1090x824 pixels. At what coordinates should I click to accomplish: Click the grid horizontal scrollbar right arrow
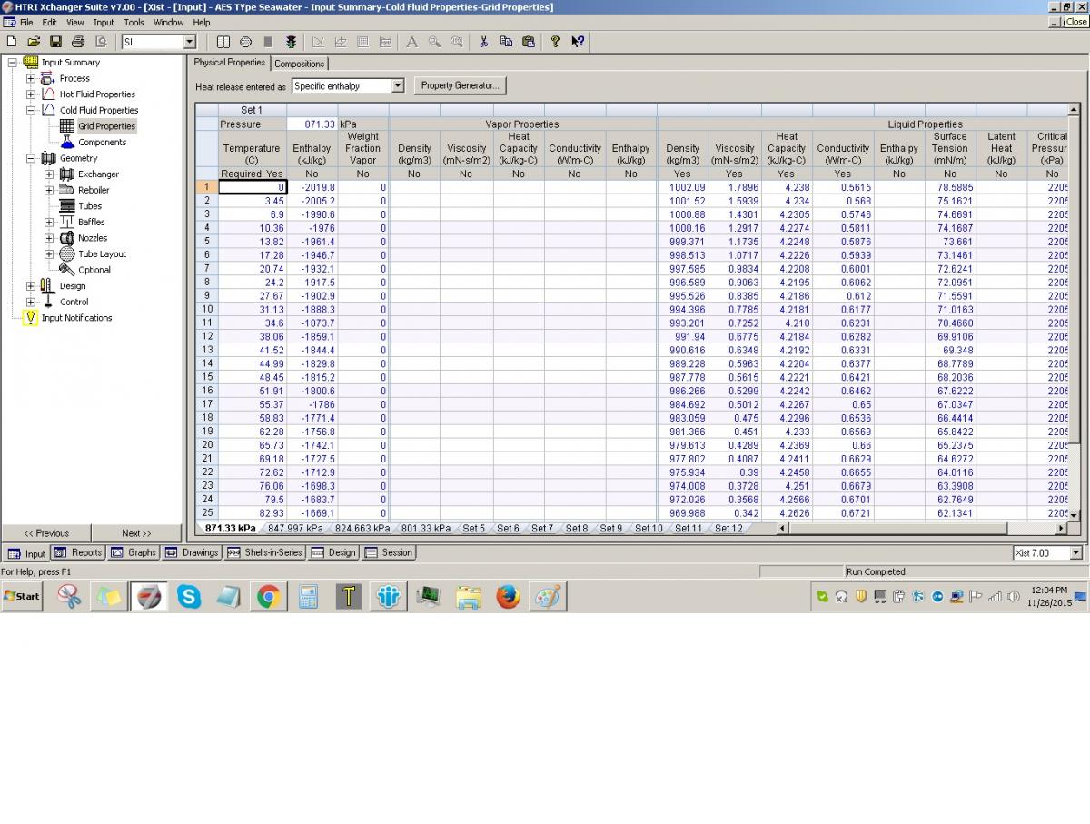1061,528
